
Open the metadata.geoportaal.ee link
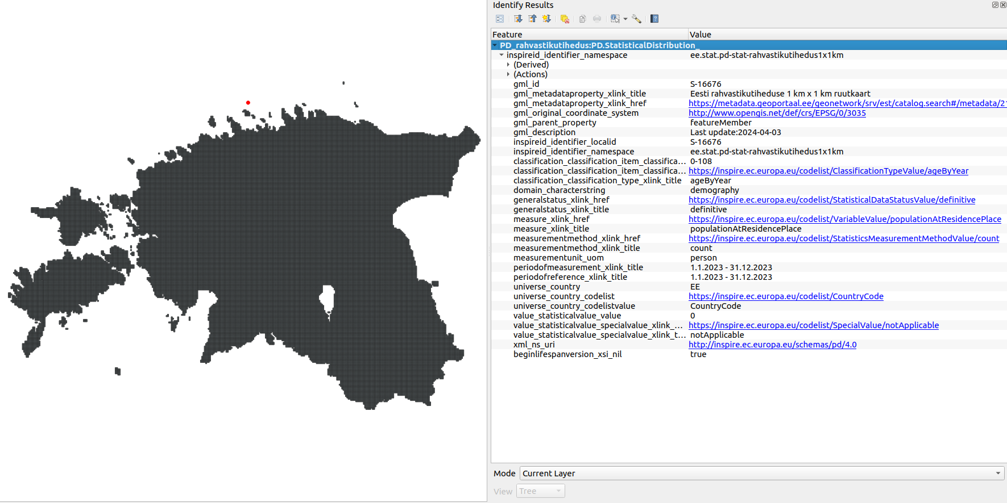[x=848, y=103]
